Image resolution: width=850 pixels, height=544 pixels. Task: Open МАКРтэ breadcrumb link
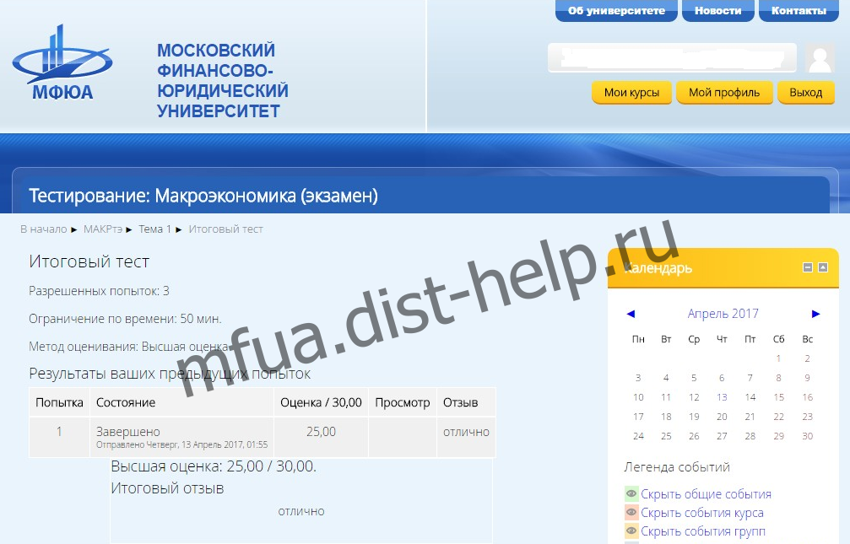(102, 229)
